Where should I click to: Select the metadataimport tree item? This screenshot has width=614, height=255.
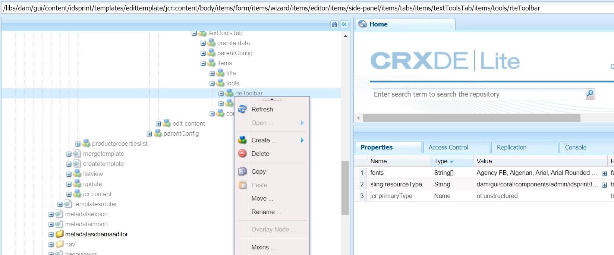click(86, 224)
